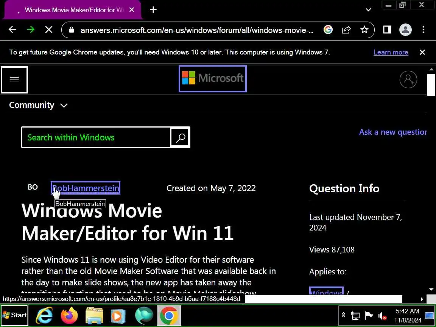Expand the Community dropdown
Screen dimensions: 436x327
click(x=38, y=105)
